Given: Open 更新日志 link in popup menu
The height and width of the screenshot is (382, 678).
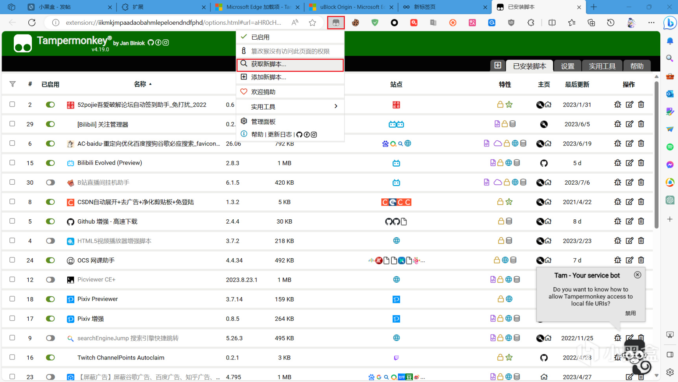Looking at the screenshot, I should tap(280, 134).
